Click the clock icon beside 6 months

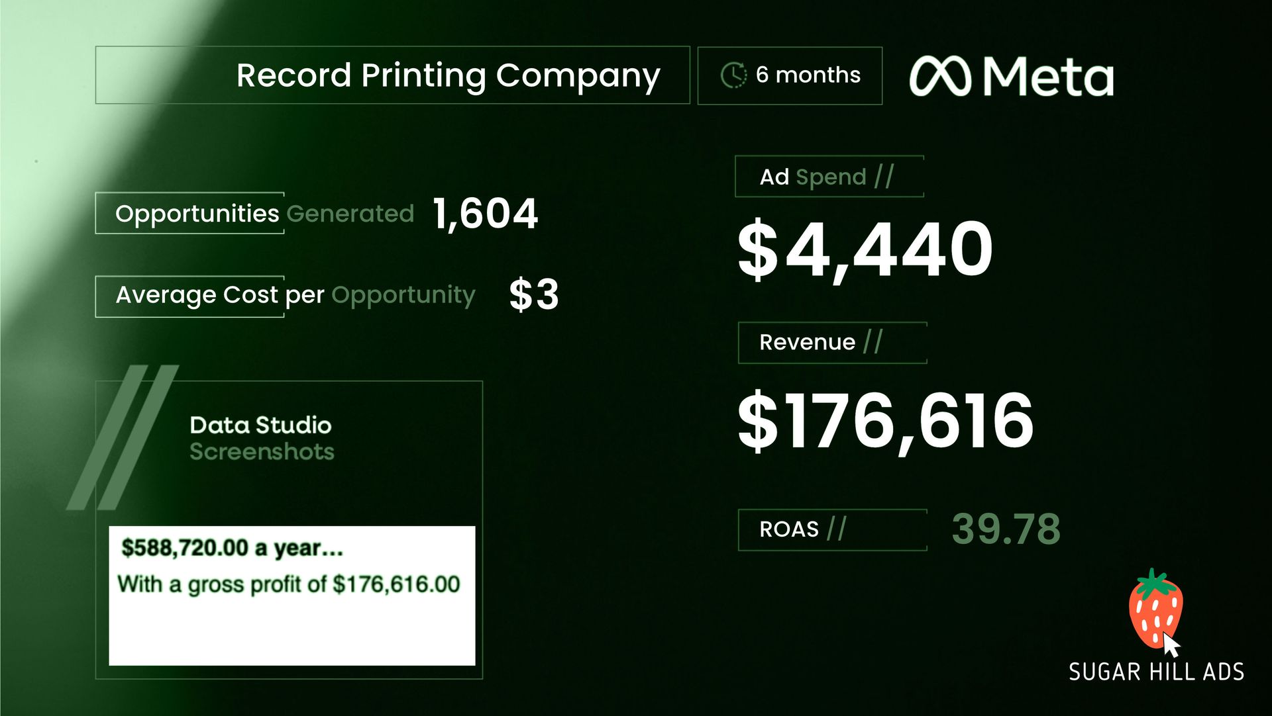733,75
